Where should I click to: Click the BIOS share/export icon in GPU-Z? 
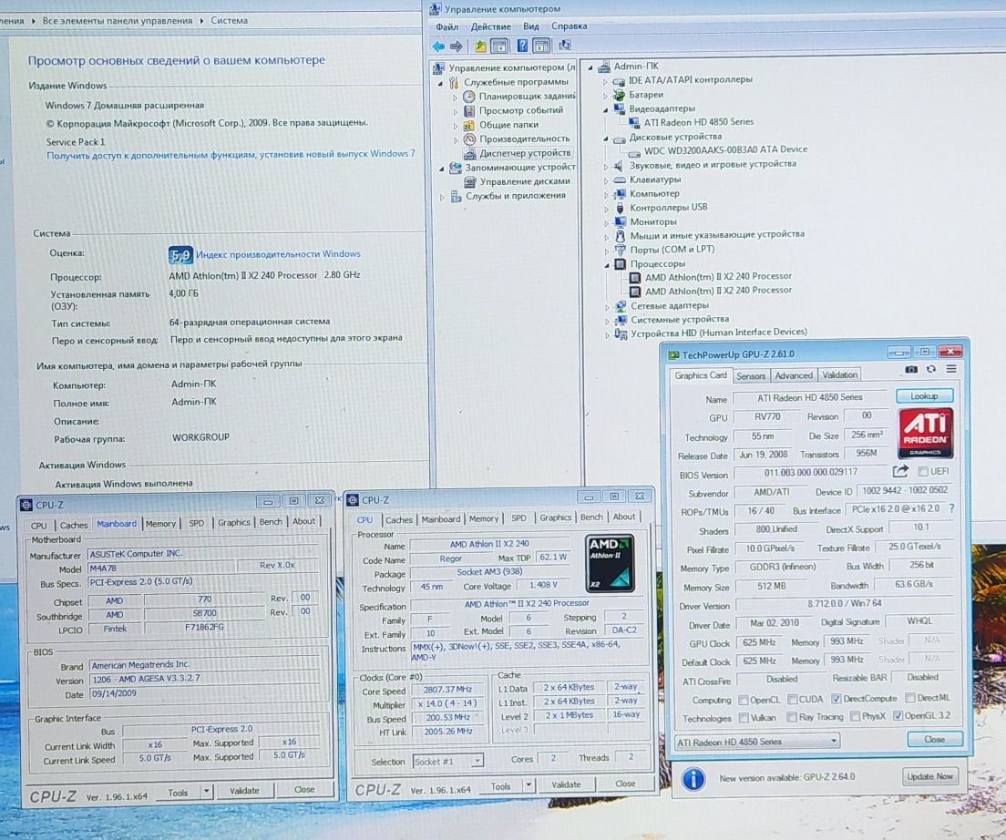coord(900,471)
